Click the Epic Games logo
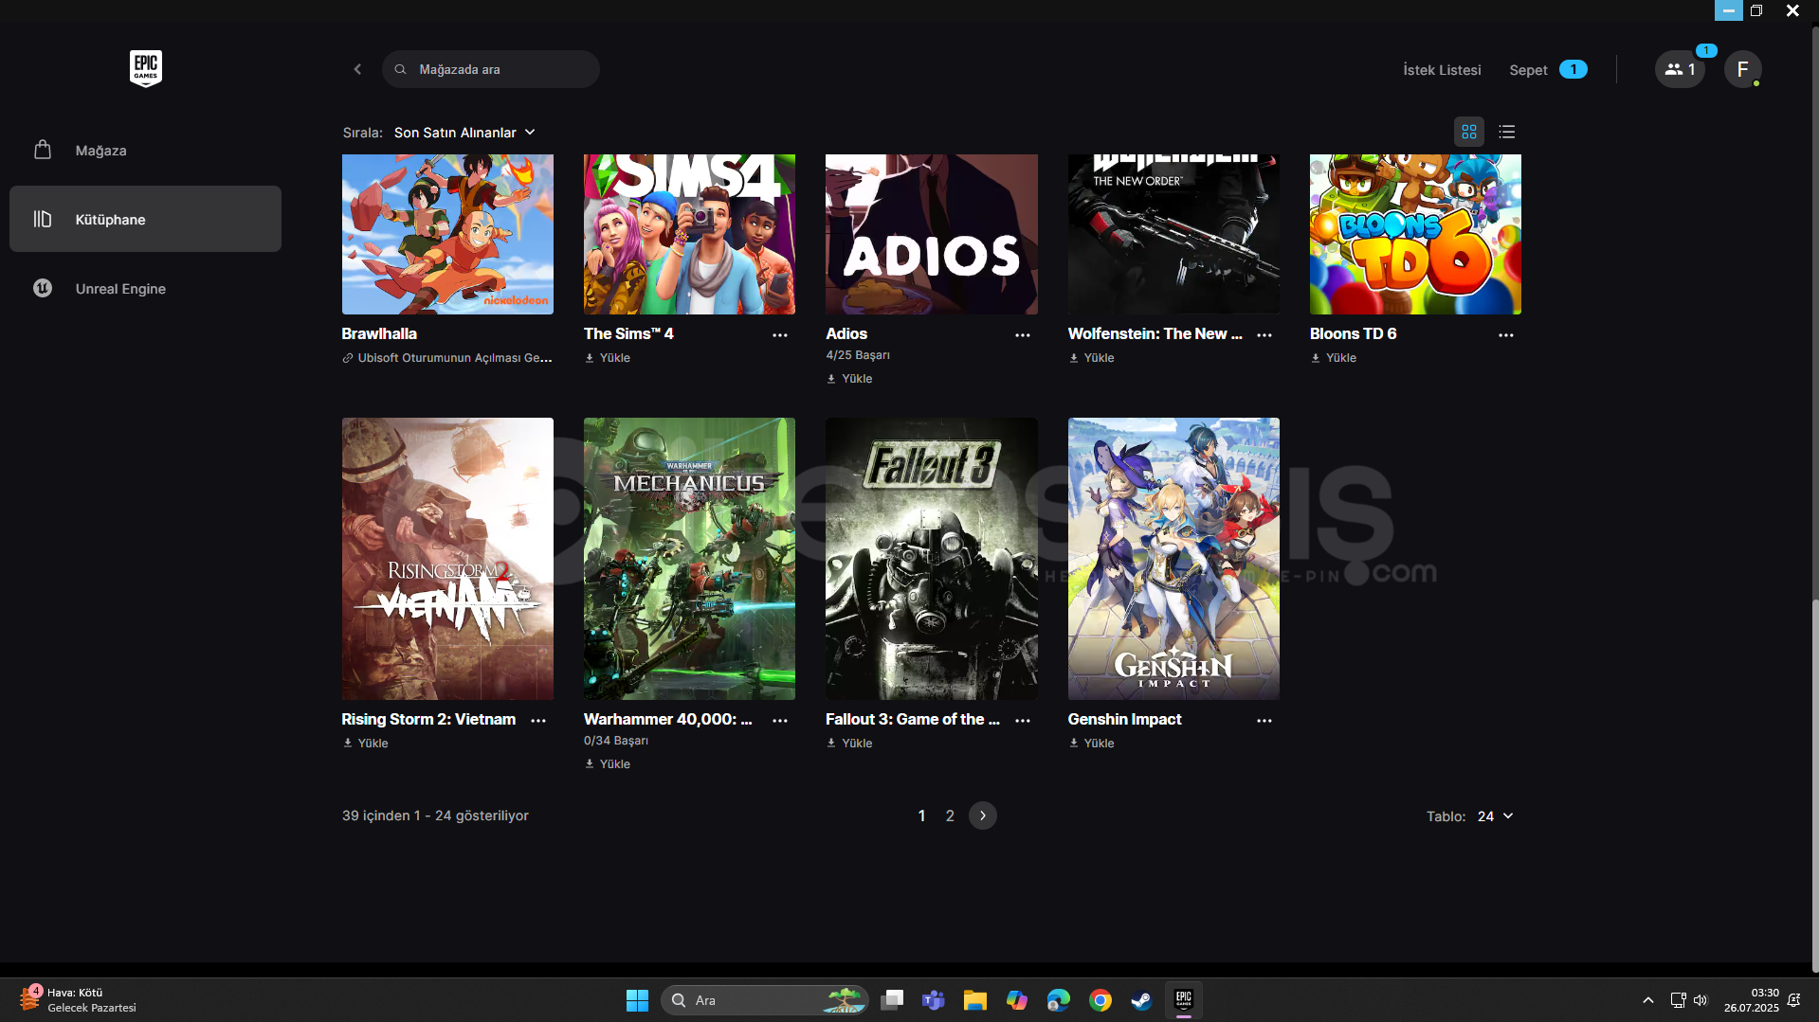 click(x=146, y=68)
